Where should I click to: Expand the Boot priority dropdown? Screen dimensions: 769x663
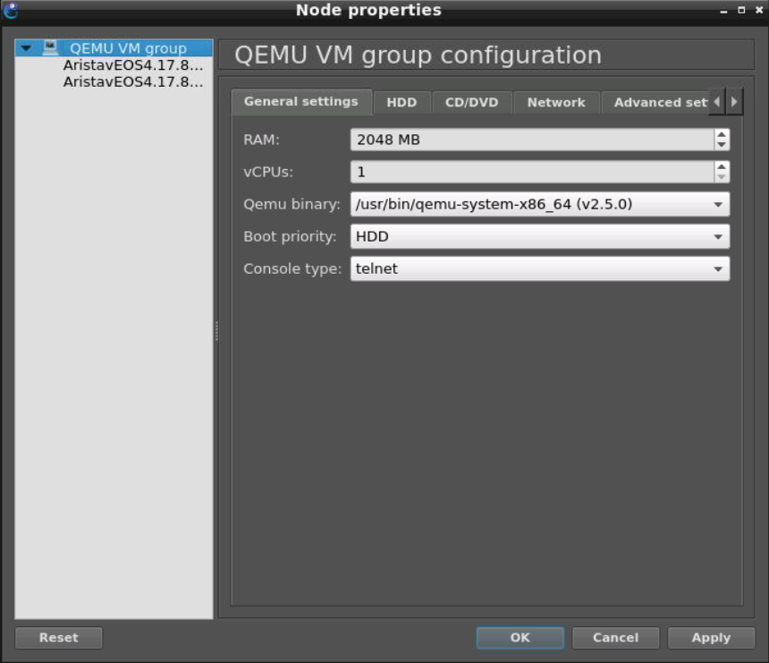pyautogui.click(x=539, y=236)
